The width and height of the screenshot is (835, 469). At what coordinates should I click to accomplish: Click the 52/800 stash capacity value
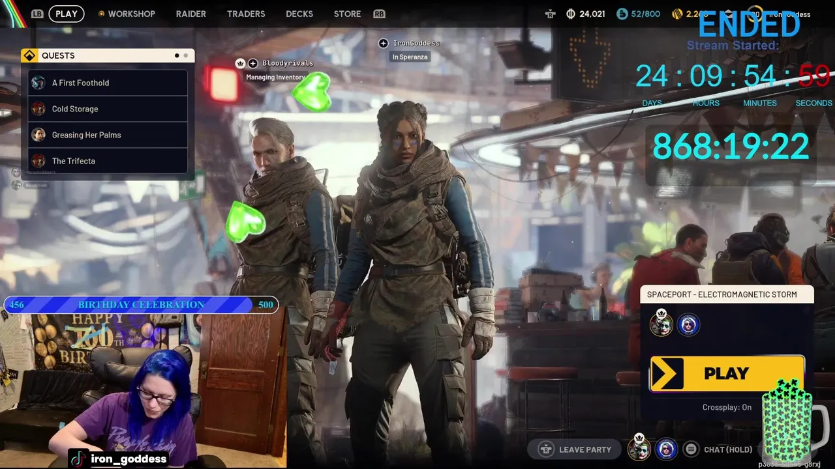pos(646,14)
